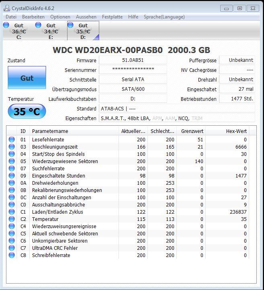Click hex value 236837 in table
This screenshot has width=264, height=290.
click(238, 212)
